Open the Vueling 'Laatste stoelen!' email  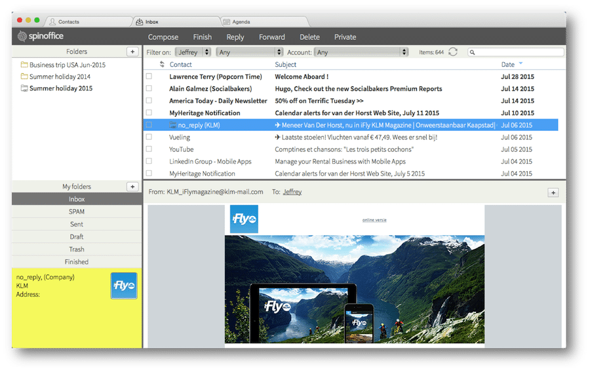pos(356,137)
